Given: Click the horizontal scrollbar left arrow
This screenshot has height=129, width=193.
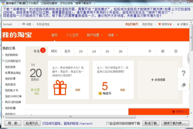Looking at the screenshot, I should pyautogui.click(x=4, y=117).
